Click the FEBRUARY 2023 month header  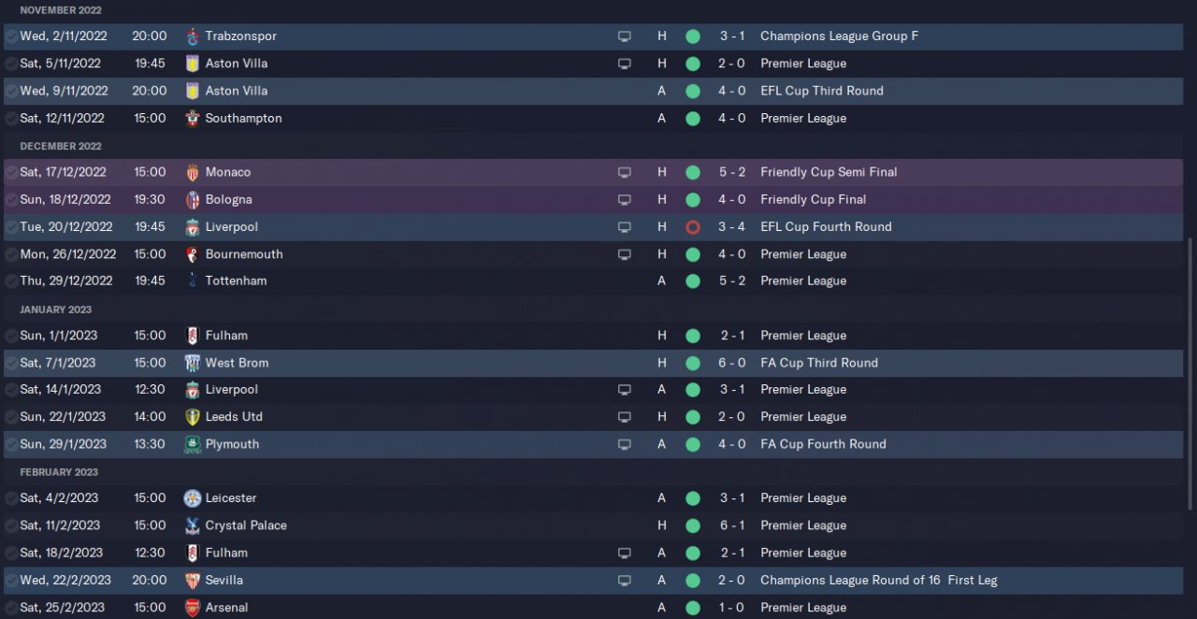[59, 472]
